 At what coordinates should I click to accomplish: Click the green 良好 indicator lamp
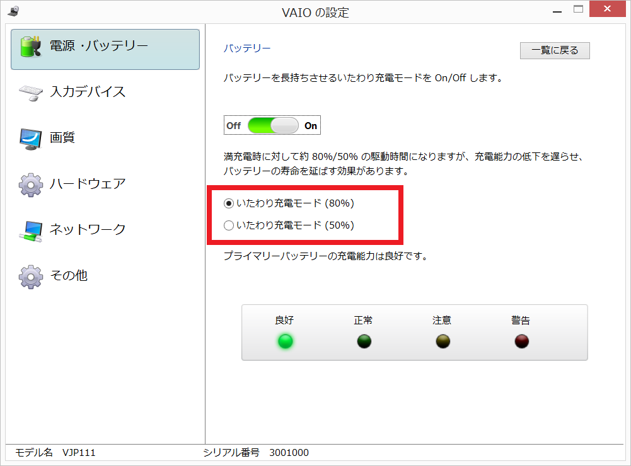tap(286, 341)
